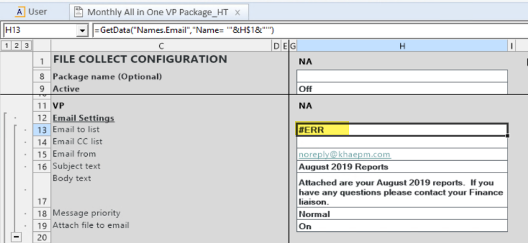Close the Monthly All in One VP Package_HT tab
The height and width of the screenshot is (243, 528).
[x=238, y=13]
